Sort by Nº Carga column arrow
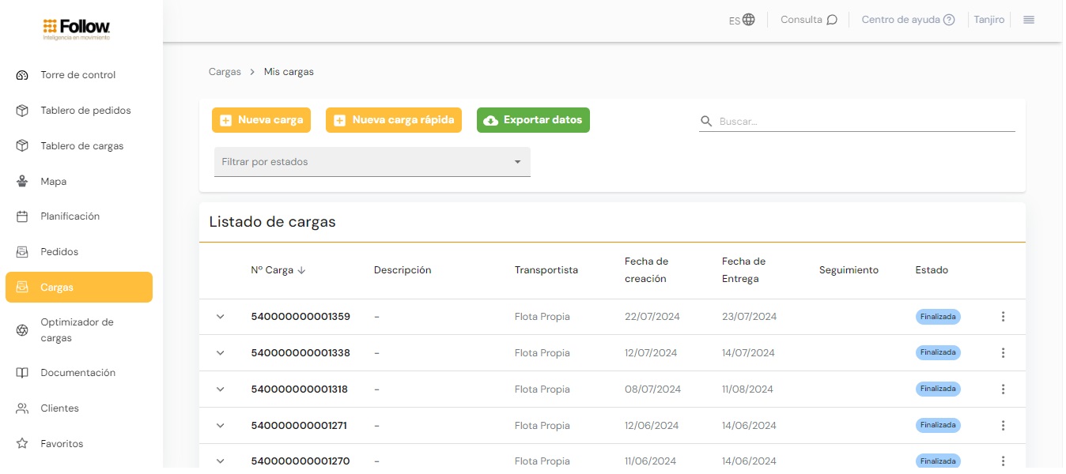 click(301, 270)
